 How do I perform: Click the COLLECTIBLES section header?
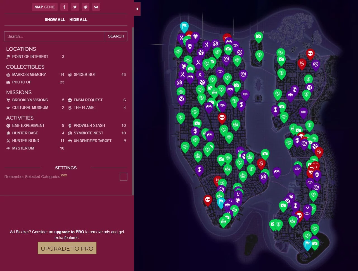25,67
